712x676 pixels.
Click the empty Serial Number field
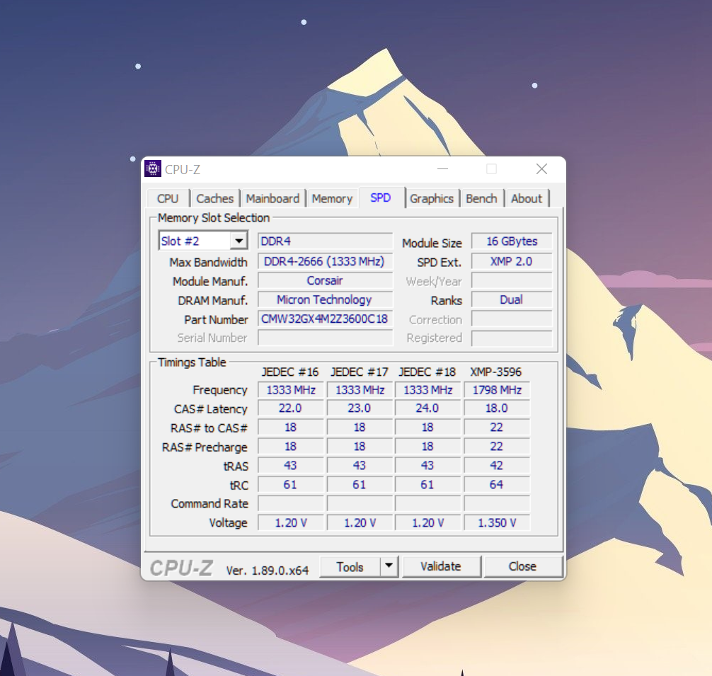click(x=325, y=338)
